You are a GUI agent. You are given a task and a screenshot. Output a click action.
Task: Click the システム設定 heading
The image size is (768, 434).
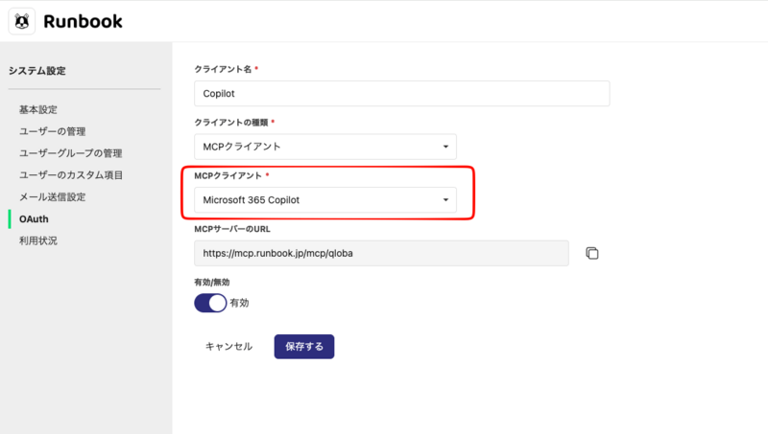pyautogui.click(x=37, y=71)
